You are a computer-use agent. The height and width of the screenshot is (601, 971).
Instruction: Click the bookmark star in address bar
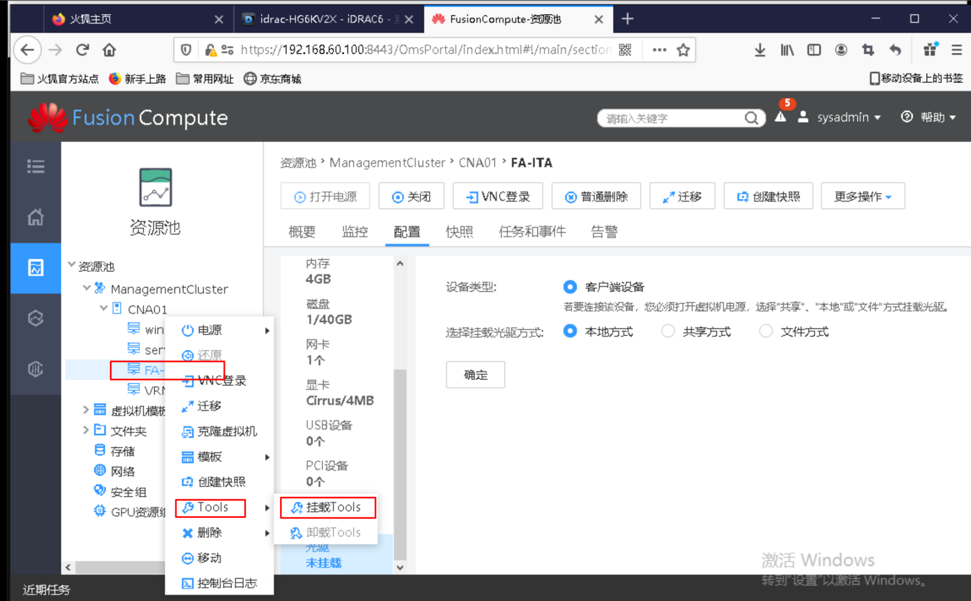[x=682, y=50]
